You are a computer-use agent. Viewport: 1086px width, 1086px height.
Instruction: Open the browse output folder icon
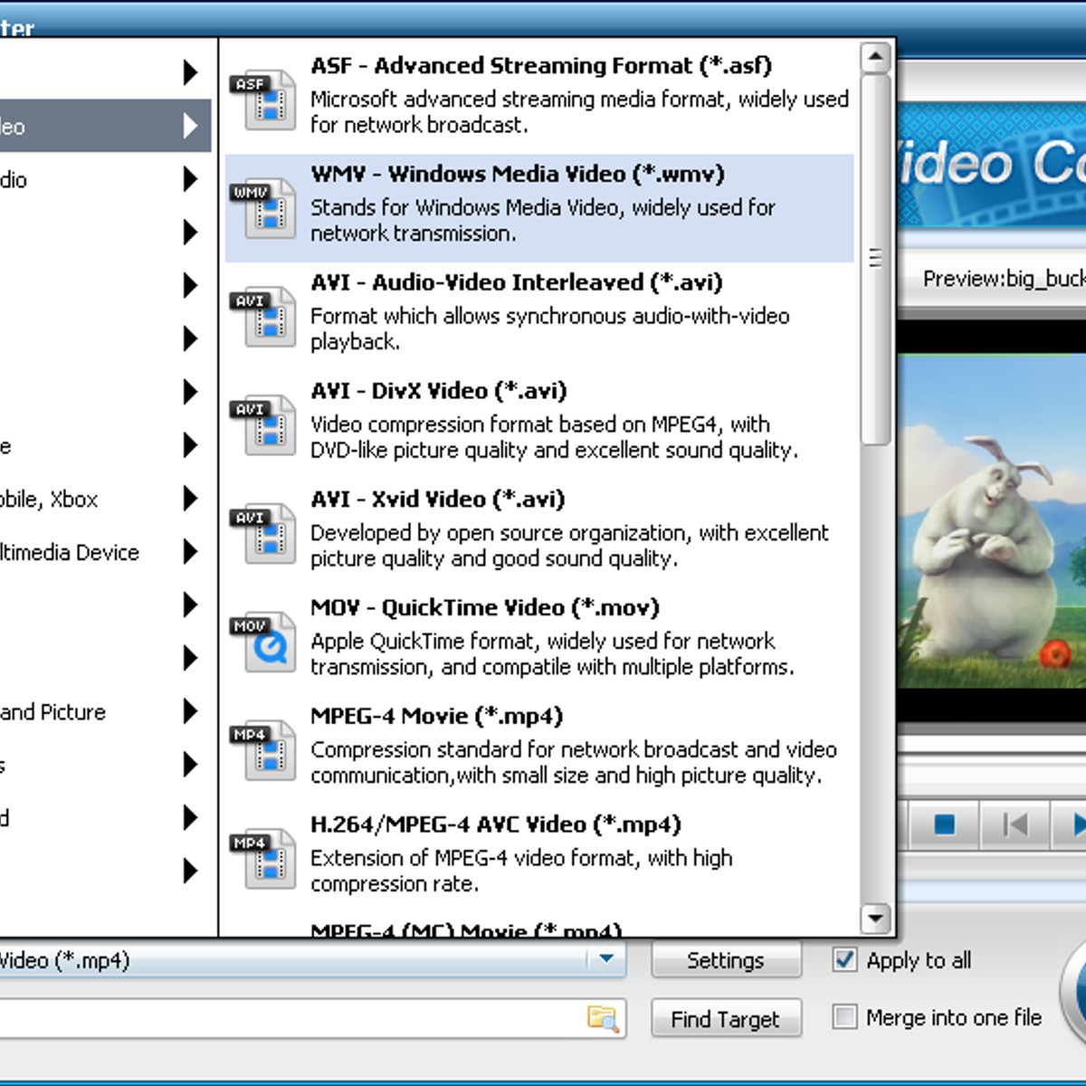click(603, 1018)
